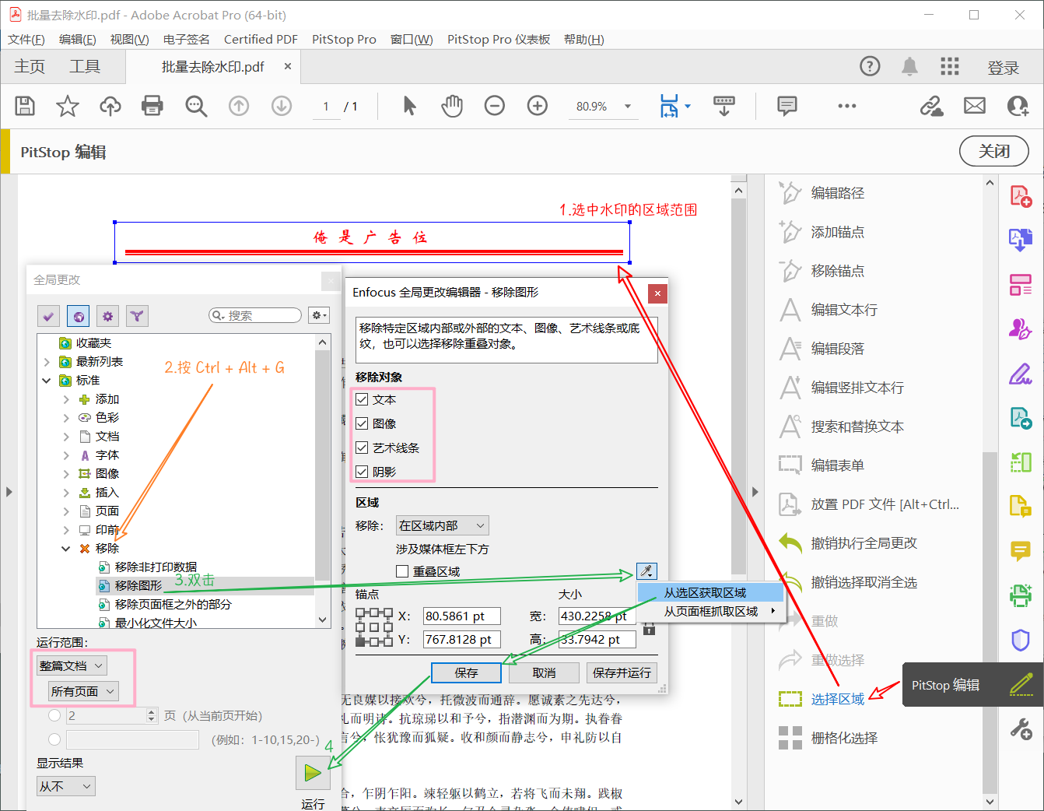Open the apps grid icon
The image size is (1044, 811).
pyautogui.click(x=950, y=66)
